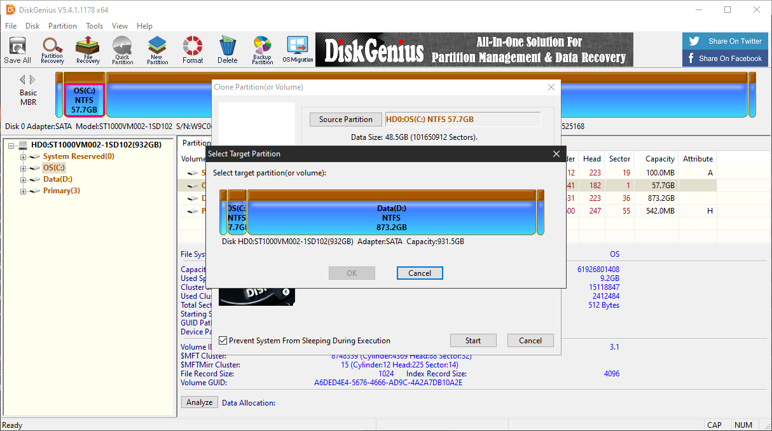
Task: Expand the System Reserved(0) tree node
Action: 22,156
